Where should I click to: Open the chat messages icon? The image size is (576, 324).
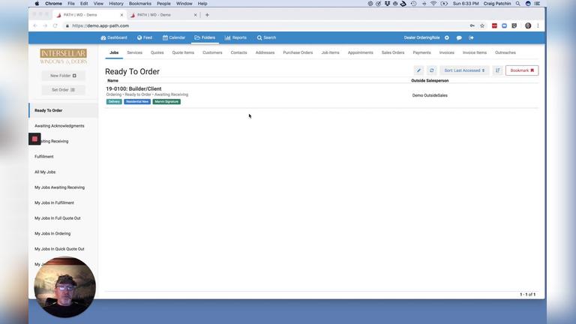(459, 37)
